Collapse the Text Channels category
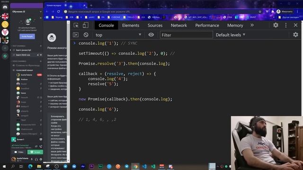 tap(19, 46)
